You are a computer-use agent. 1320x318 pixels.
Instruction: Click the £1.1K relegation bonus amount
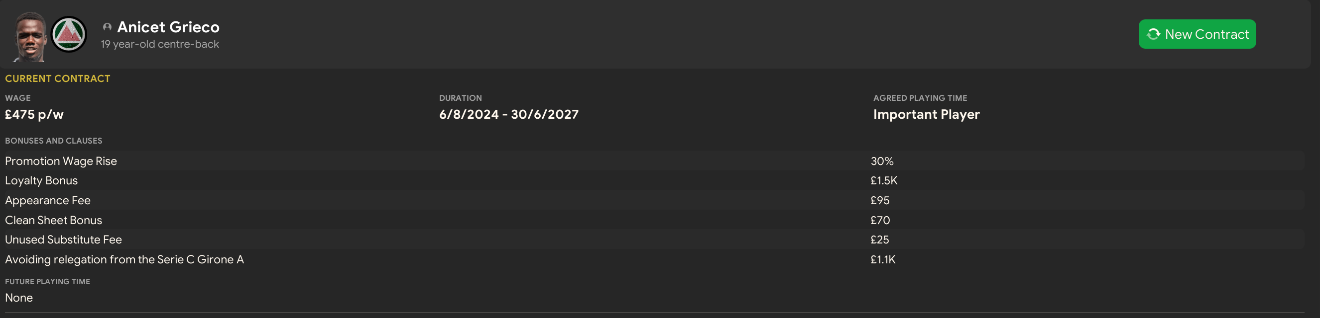click(x=883, y=260)
